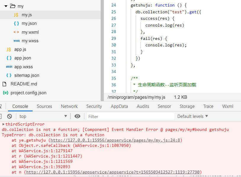The width and height of the screenshot is (241, 177).
Task: Switch to the Audits tab
Action: (143, 106)
